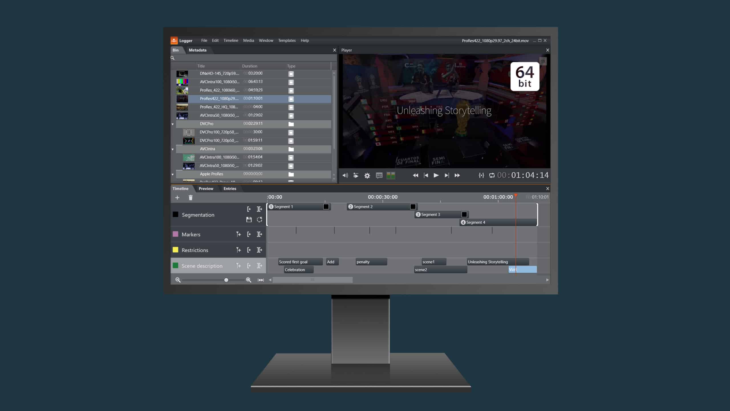Click the settings/gear icon in Player toolbar
This screenshot has width=730, height=411.
point(367,175)
